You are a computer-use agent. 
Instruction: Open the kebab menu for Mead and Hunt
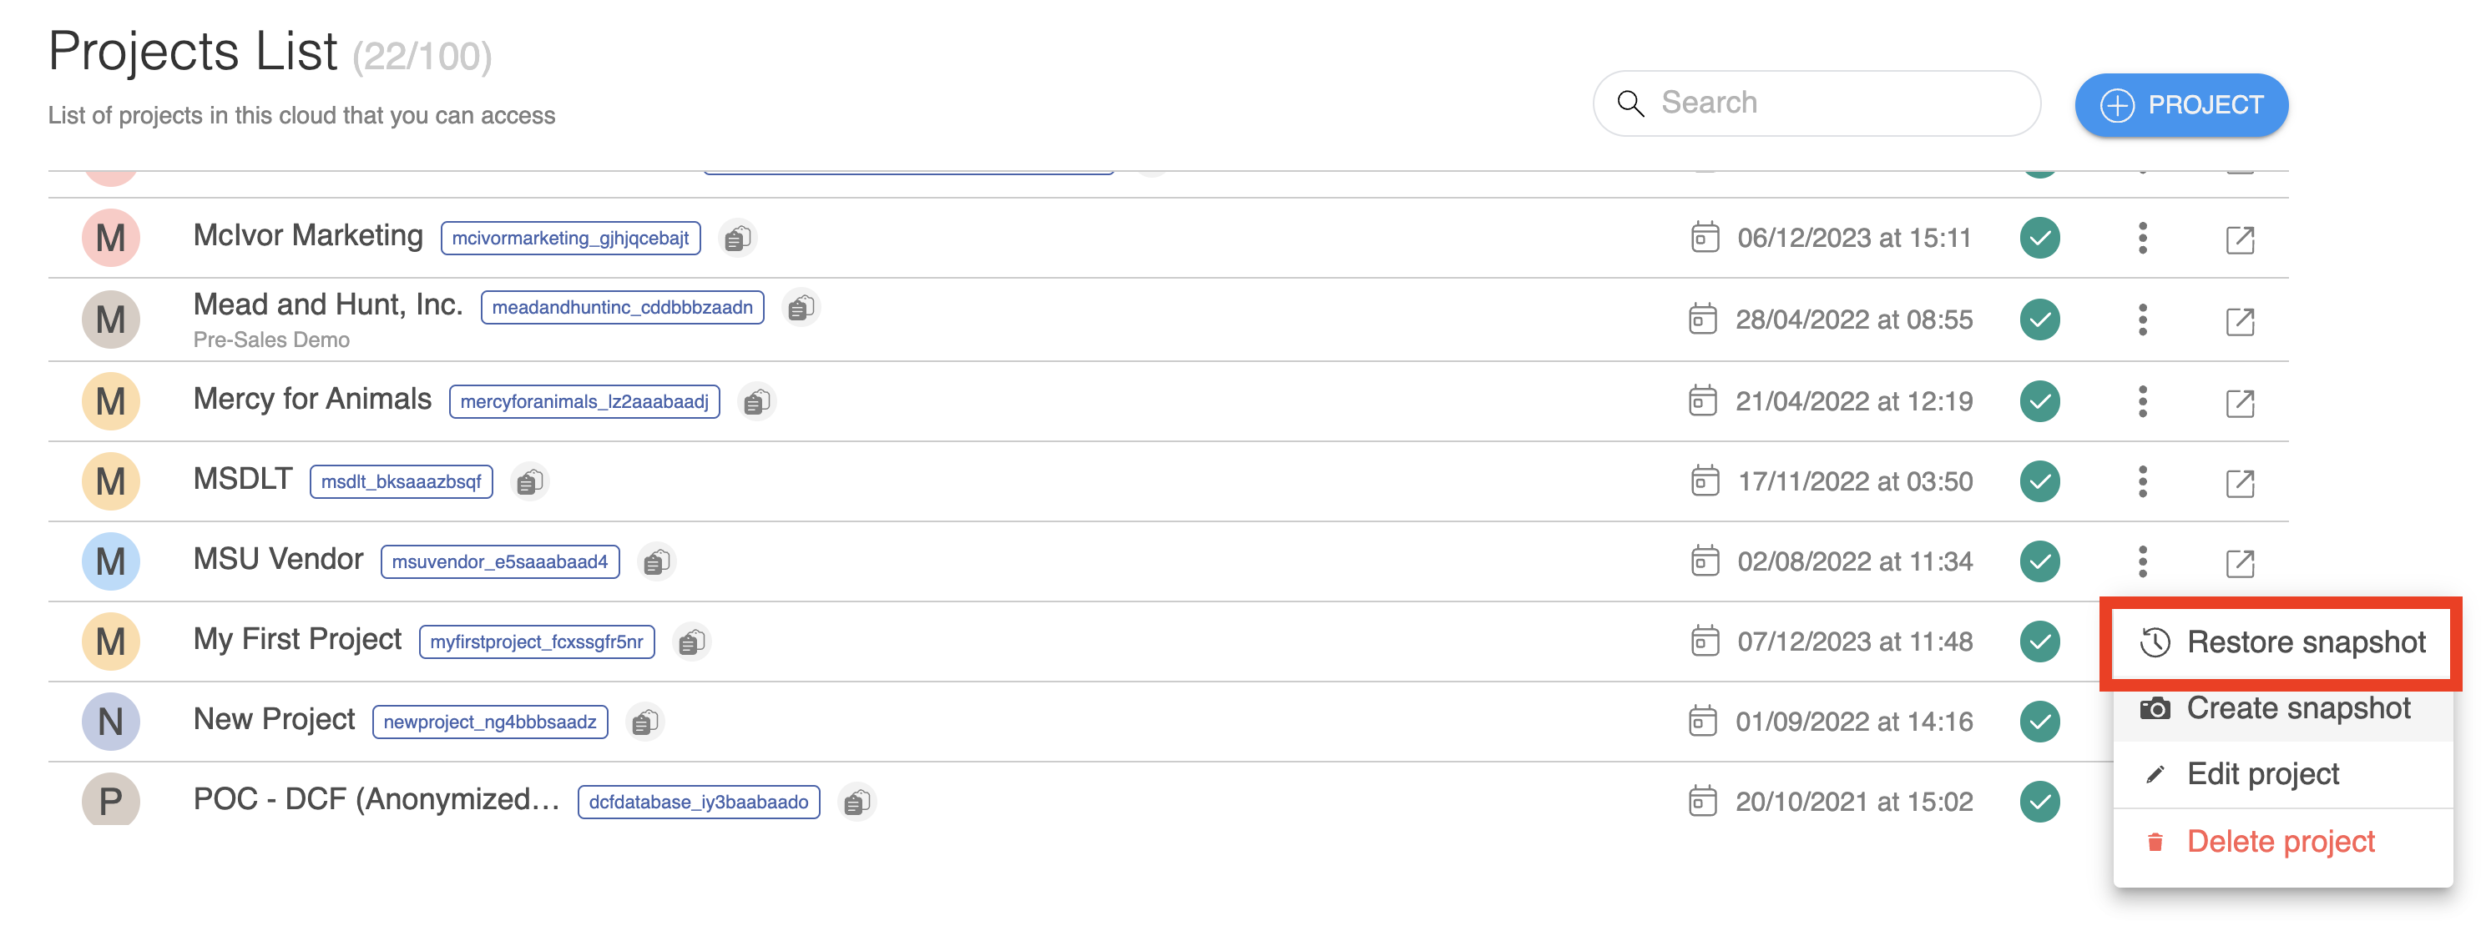2142,320
